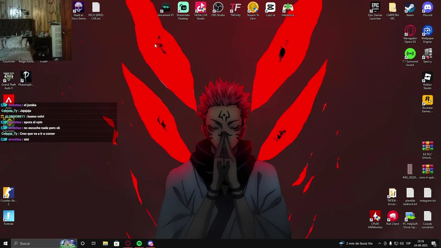Image resolution: width=441 pixels, height=248 pixels.
Task: Open the TikFinity shortcut
Action: click(236, 10)
